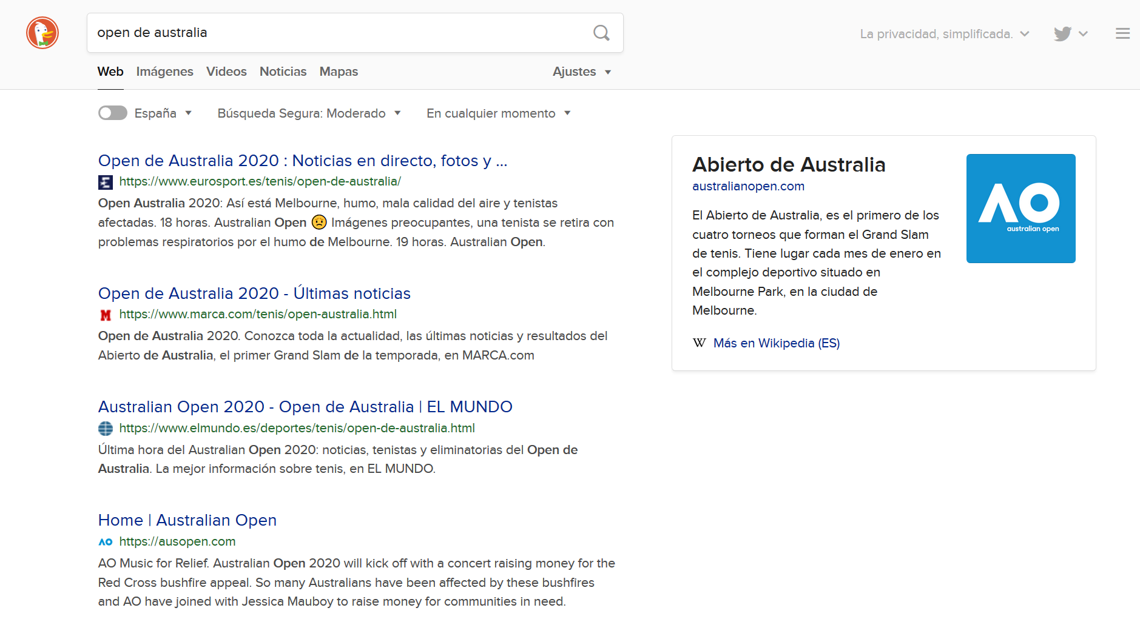Toggle the España region switch

[x=113, y=113]
